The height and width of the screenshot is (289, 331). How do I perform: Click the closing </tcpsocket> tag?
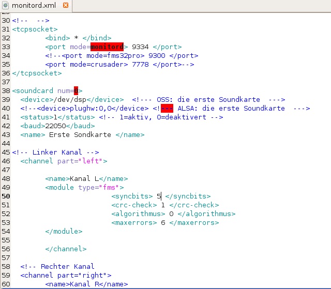(x=37, y=73)
